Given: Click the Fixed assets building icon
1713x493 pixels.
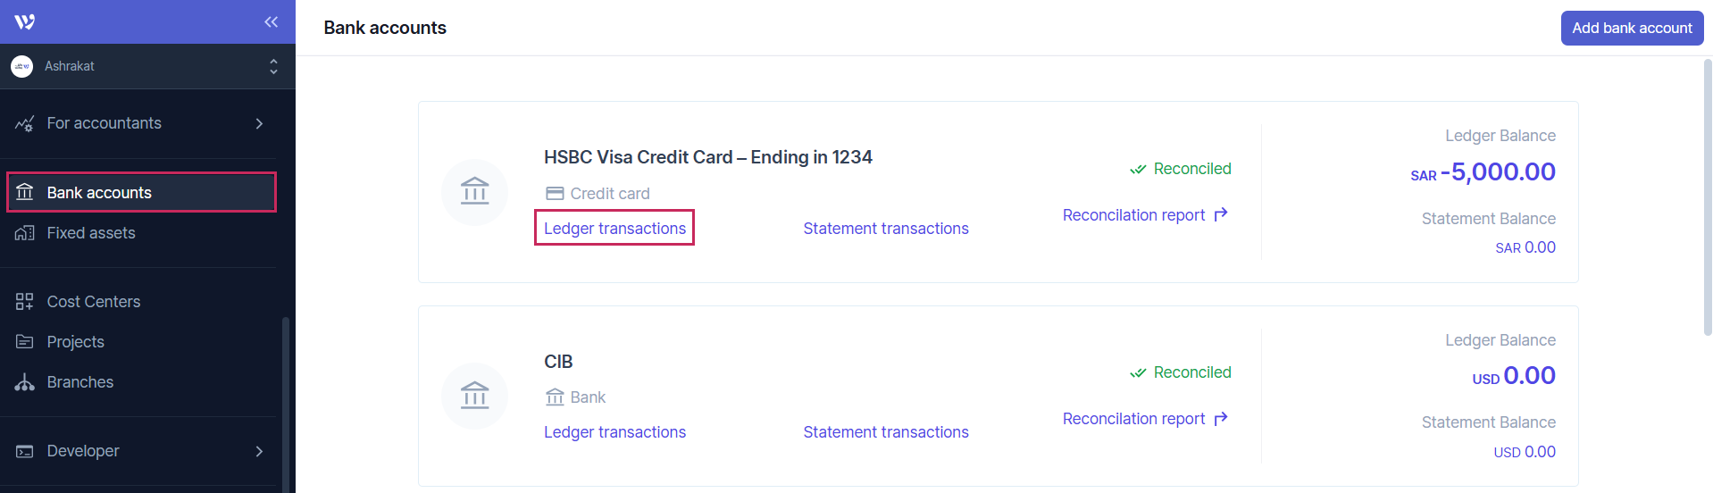Looking at the screenshot, I should (x=25, y=233).
